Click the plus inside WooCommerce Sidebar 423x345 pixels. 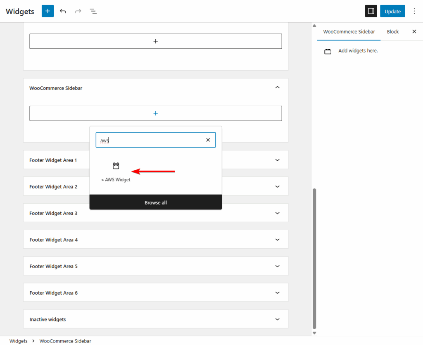155,113
